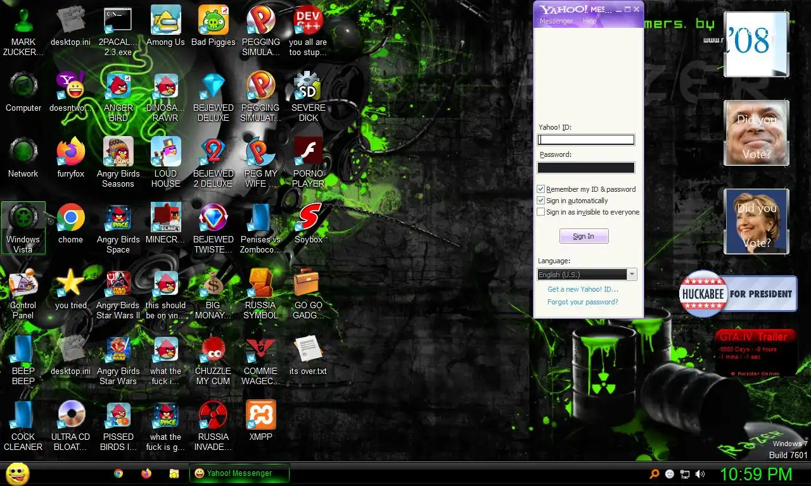Click the Forgot your password? link
The width and height of the screenshot is (811, 486).
click(583, 302)
